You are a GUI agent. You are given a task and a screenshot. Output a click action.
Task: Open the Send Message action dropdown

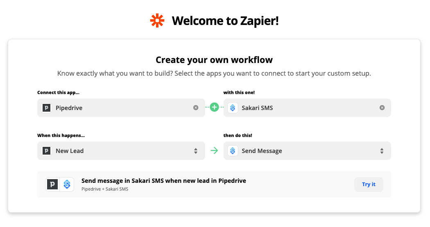(307, 151)
